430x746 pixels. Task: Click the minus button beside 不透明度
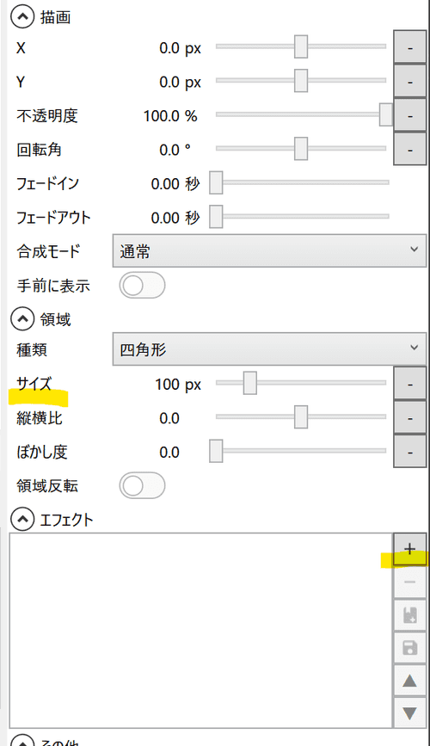point(409,115)
